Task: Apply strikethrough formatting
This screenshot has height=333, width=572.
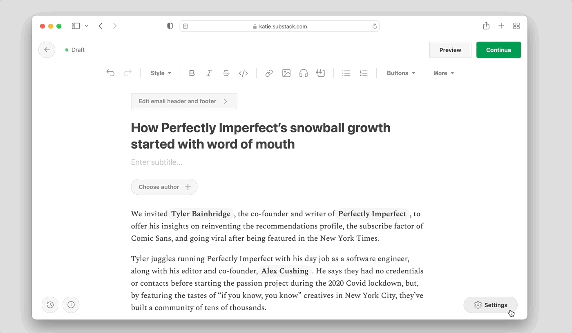Action: 226,73
